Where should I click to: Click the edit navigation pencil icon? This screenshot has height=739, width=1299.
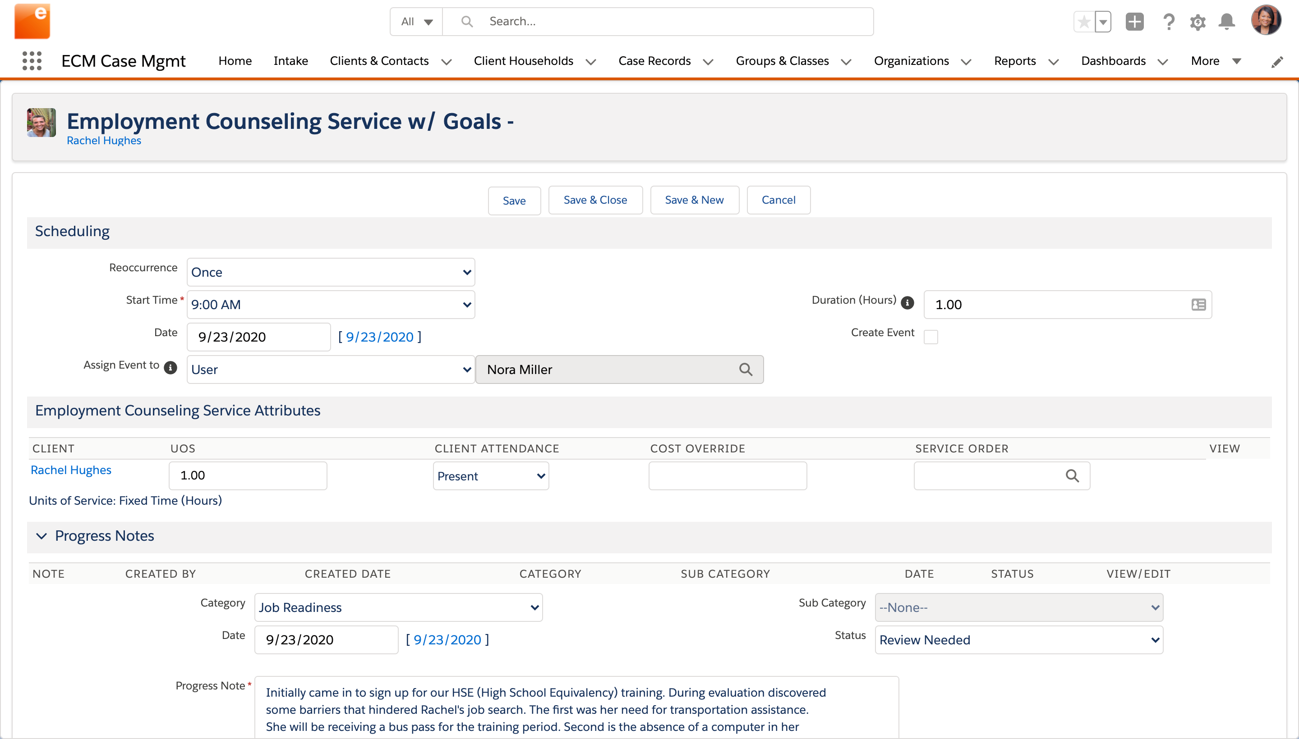(x=1277, y=61)
